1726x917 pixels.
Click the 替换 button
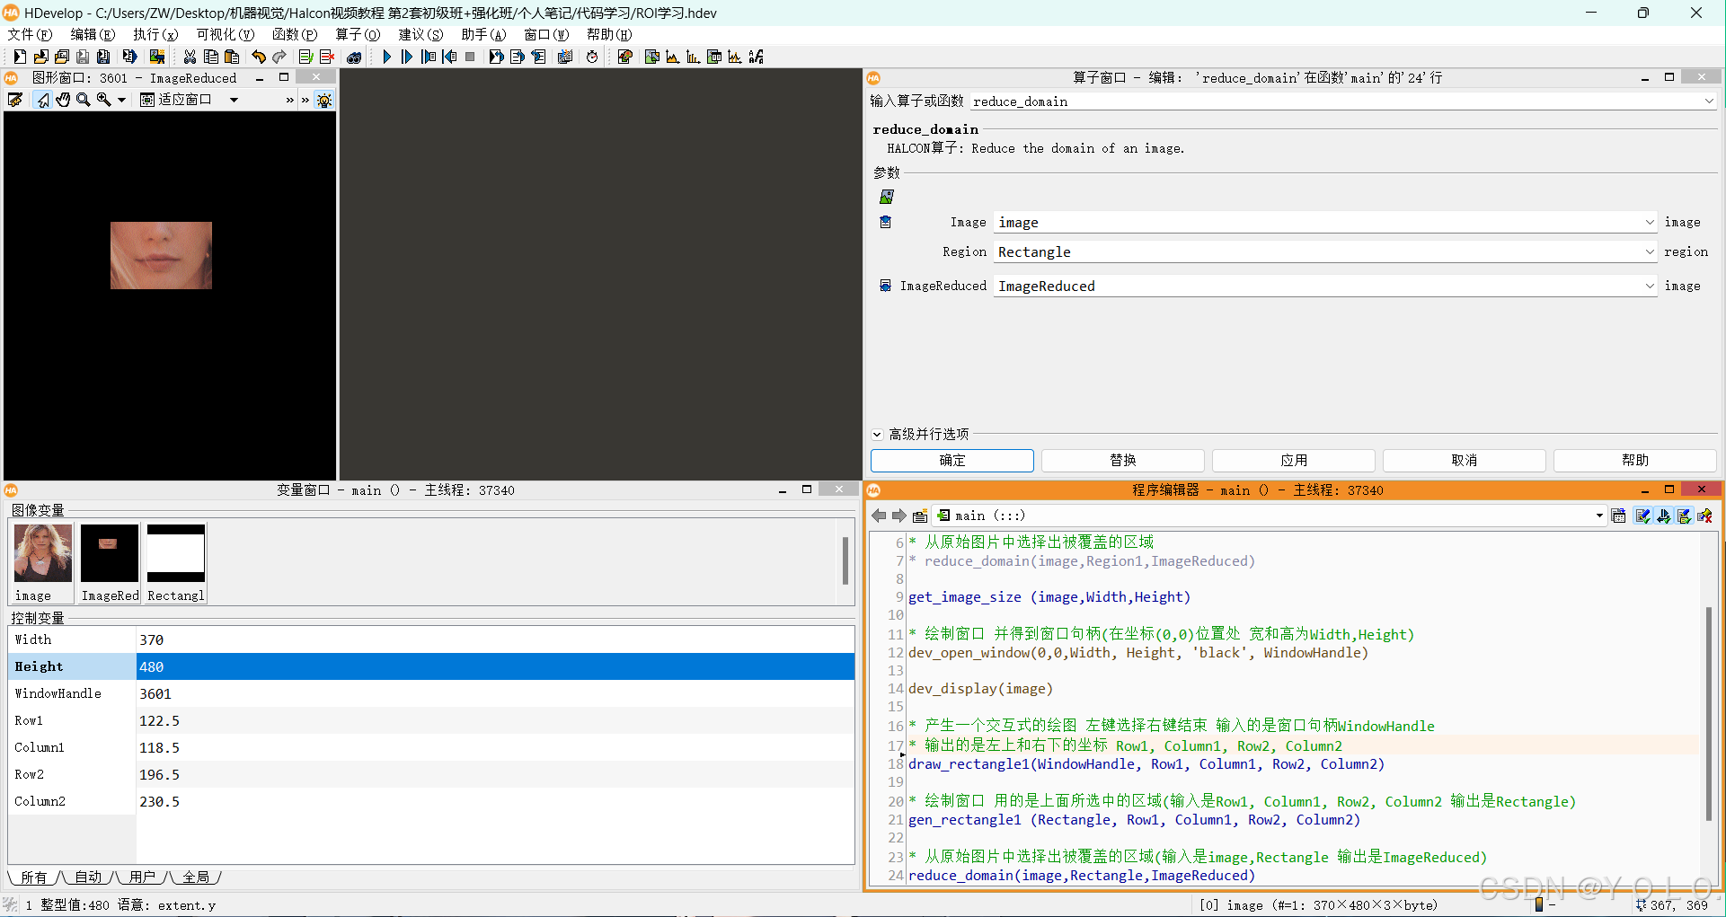click(1123, 460)
